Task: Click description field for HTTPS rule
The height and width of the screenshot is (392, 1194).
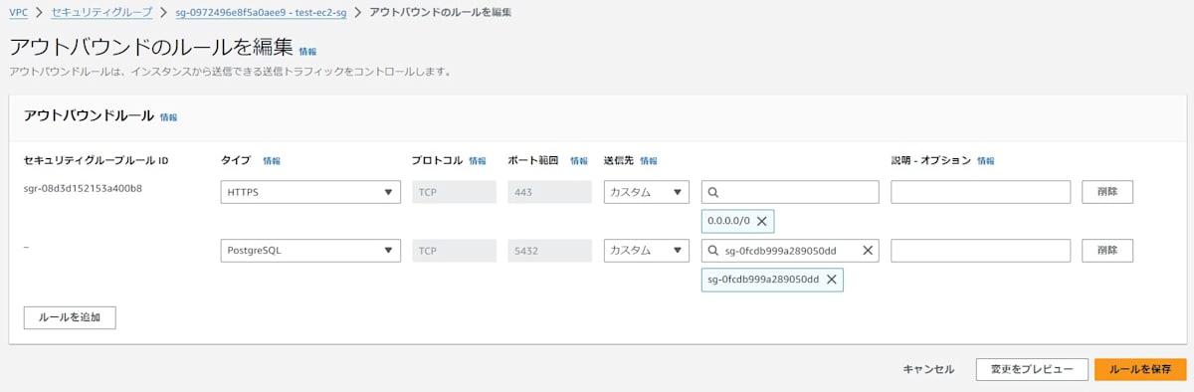Action: coord(980,192)
